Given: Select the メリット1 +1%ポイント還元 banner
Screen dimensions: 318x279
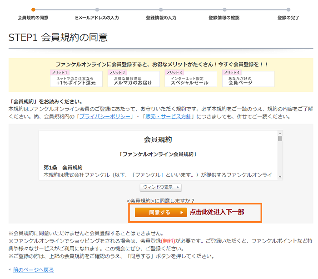Looking at the screenshot, I should click(x=76, y=79).
